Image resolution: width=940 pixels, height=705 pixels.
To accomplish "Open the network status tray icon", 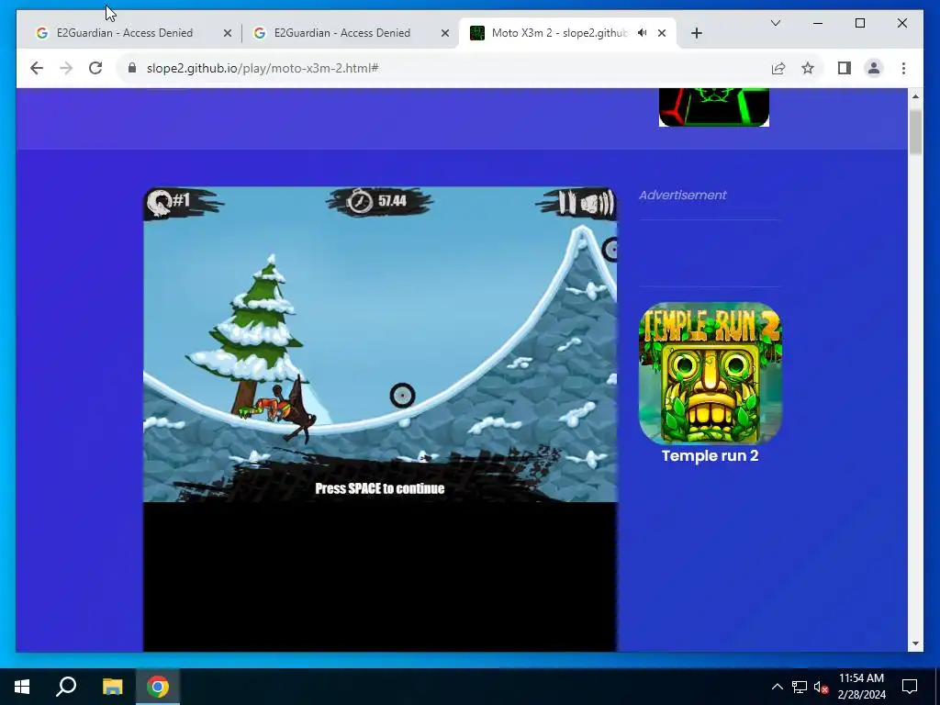I will coord(800,687).
